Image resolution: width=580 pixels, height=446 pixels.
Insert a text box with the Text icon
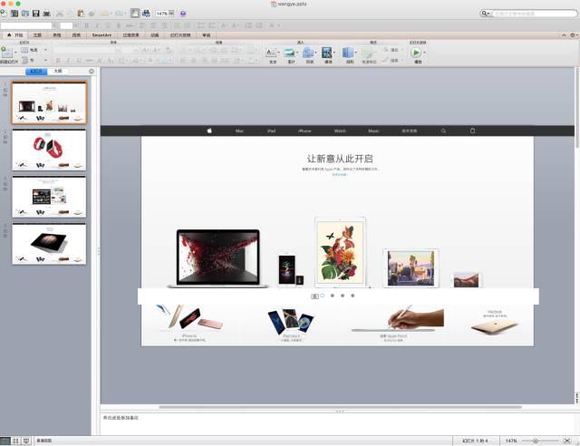click(271, 53)
